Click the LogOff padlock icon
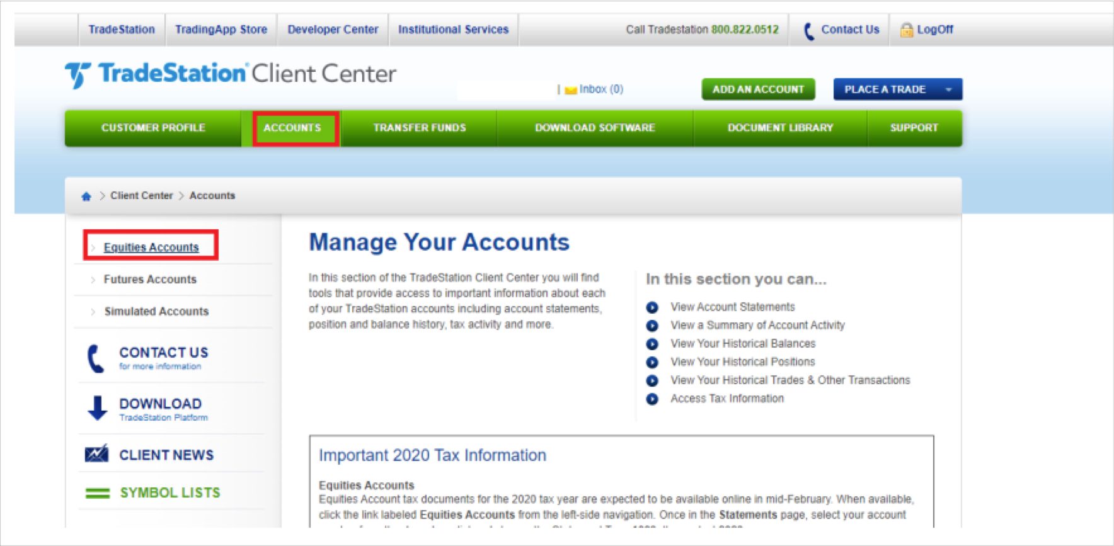Image resolution: width=1114 pixels, height=546 pixels. point(906,30)
